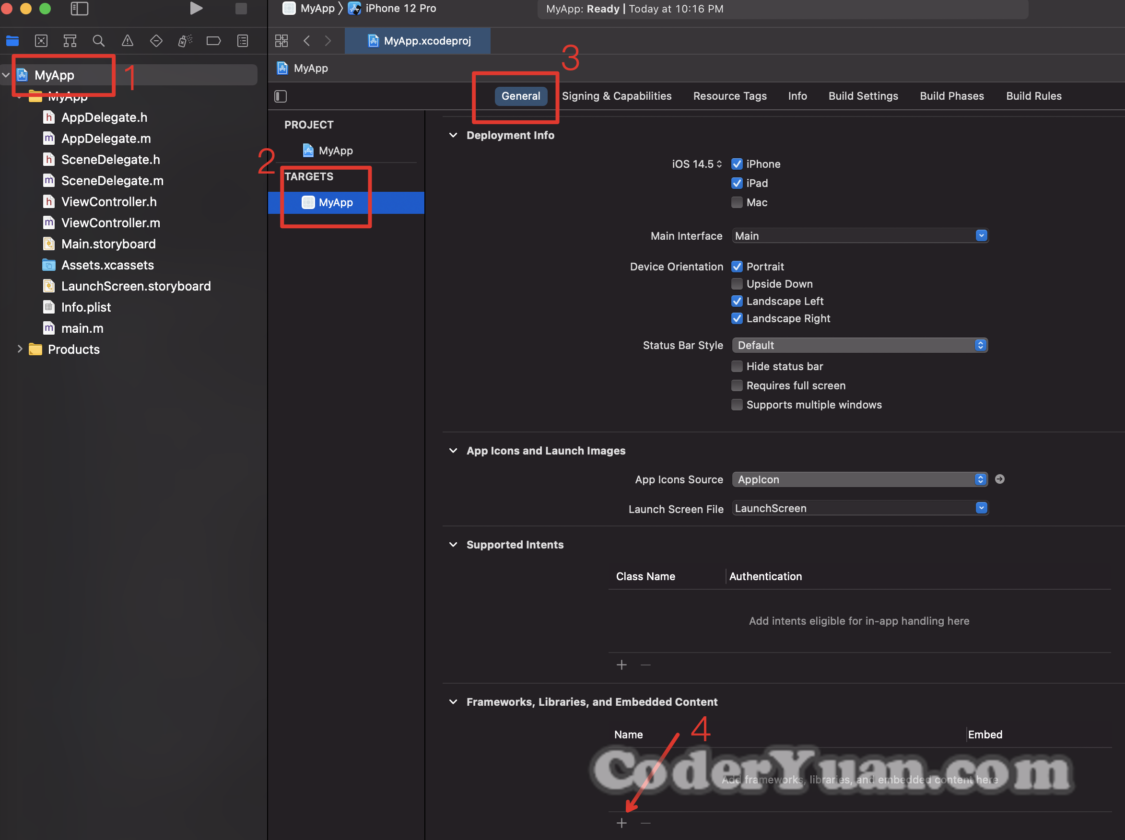Click the Stop button in toolbar
The height and width of the screenshot is (840, 1125).
[x=241, y=9]
